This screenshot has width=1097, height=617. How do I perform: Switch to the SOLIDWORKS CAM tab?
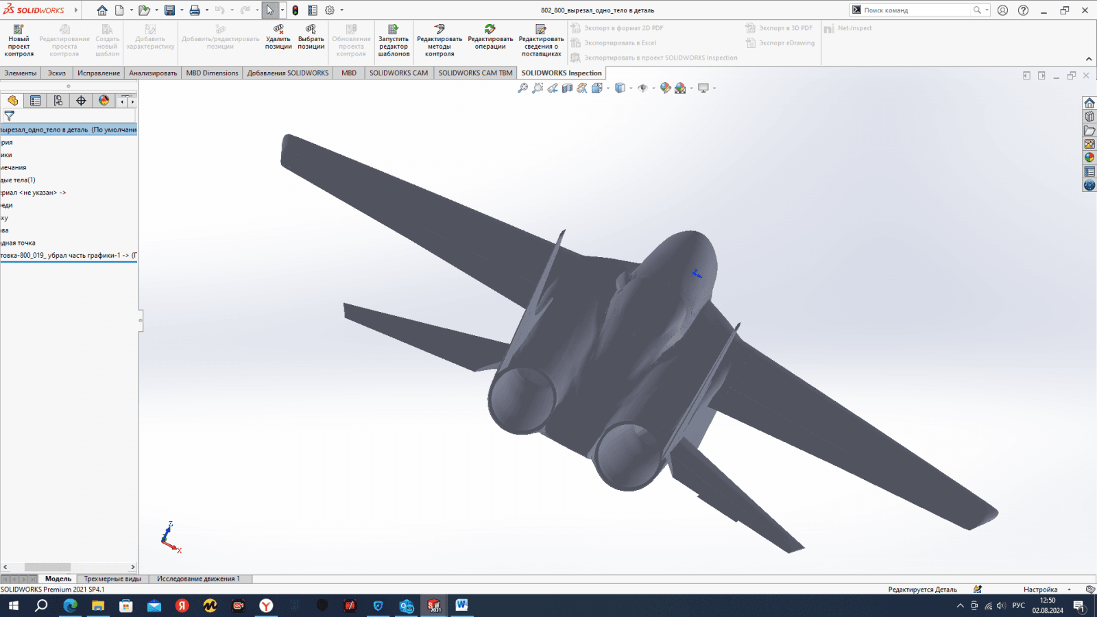(398, 73)
